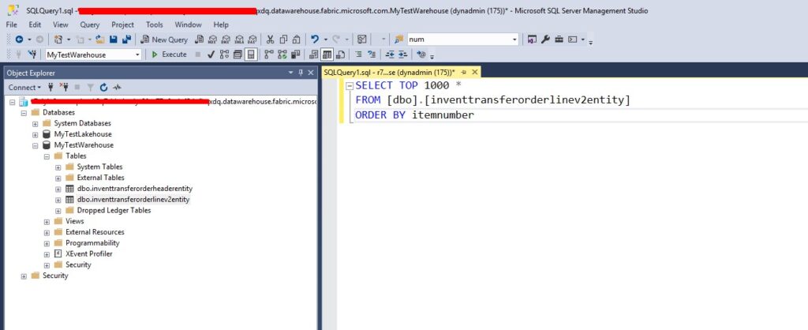
Task: Open the Query menu
Action: (90, 24)
